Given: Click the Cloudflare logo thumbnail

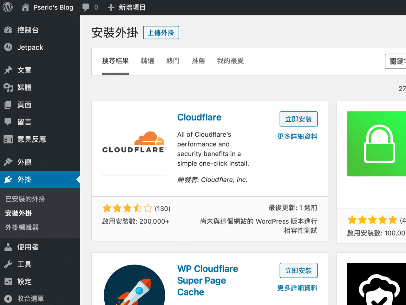Looking at the screenshot, I should click(x=134, y=144).
